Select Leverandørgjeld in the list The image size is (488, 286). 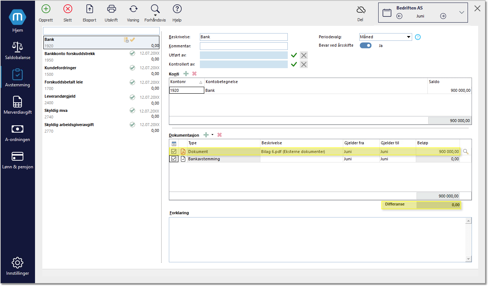click(x=101, y=99)
